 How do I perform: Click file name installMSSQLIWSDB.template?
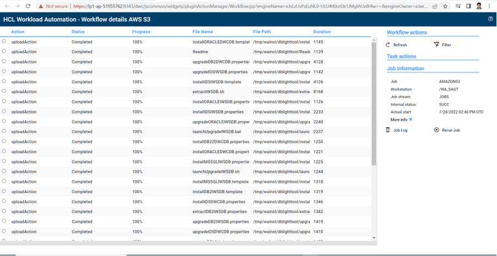pos(220,182)
